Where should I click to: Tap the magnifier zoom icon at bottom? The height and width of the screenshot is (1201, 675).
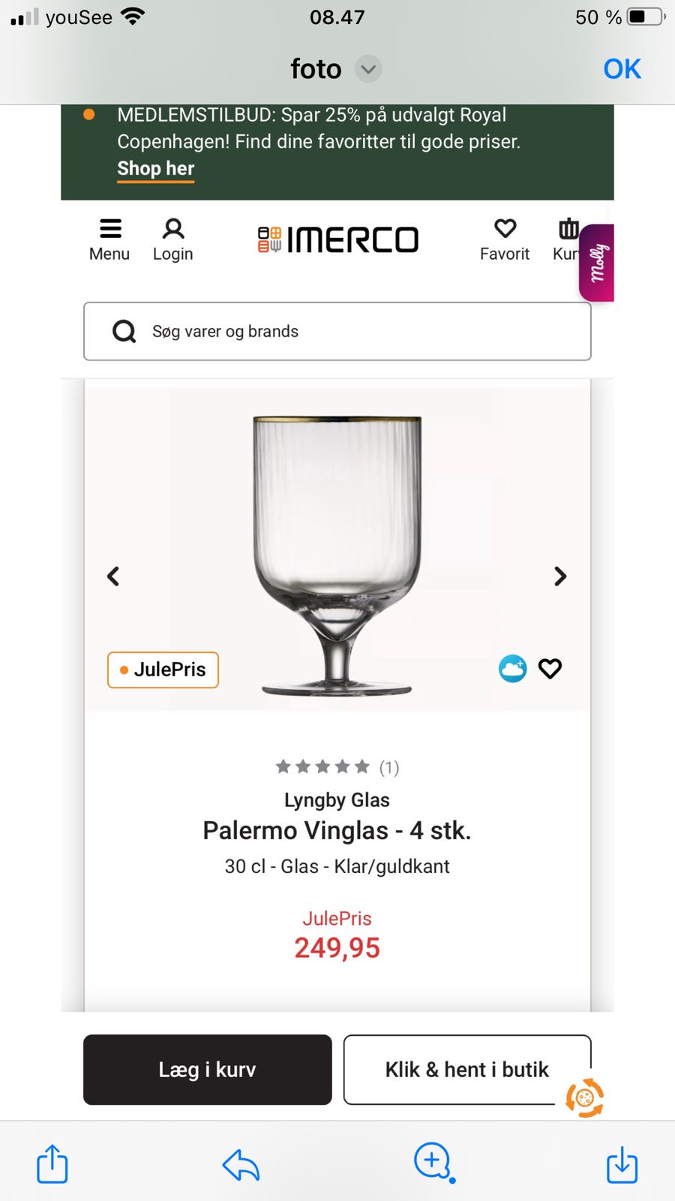[432, 1161]
